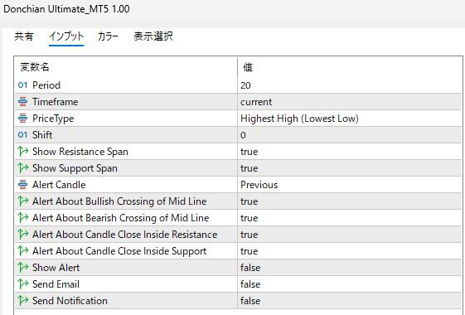Click the enum icon beside PriceType

pyautogui.click(x=22, y=119)
